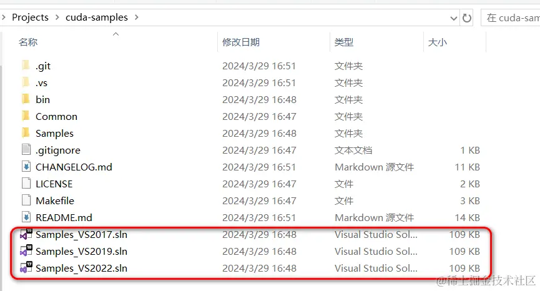This screenshot has height=291, width=540.
Task: Open the .git folder icon
Action: point(26,65)
